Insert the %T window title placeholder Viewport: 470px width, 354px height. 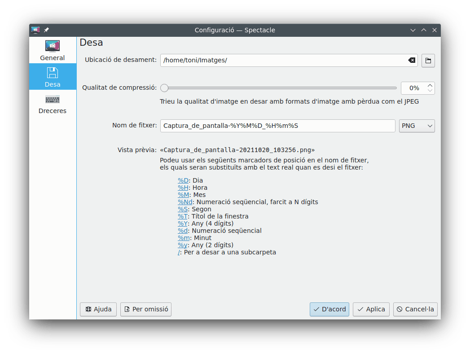click(x=183, y=216)
